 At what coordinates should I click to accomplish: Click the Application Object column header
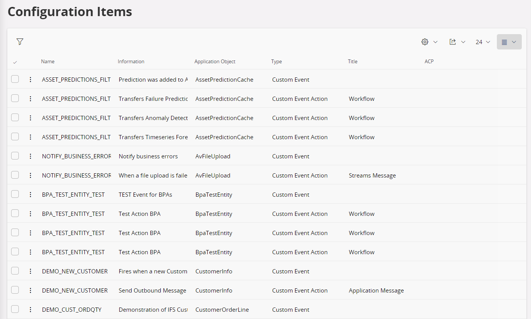point(215,62)
